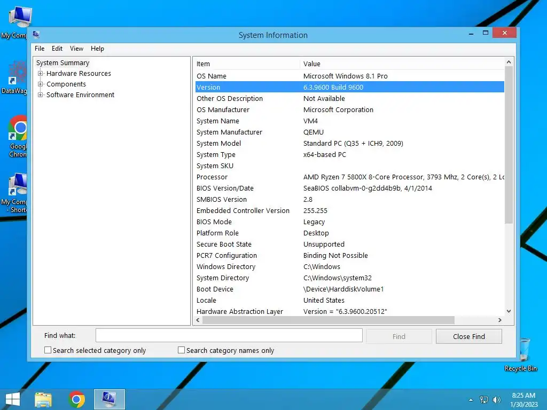Open the File menu

pyautogui.click(x=40, y=49)
